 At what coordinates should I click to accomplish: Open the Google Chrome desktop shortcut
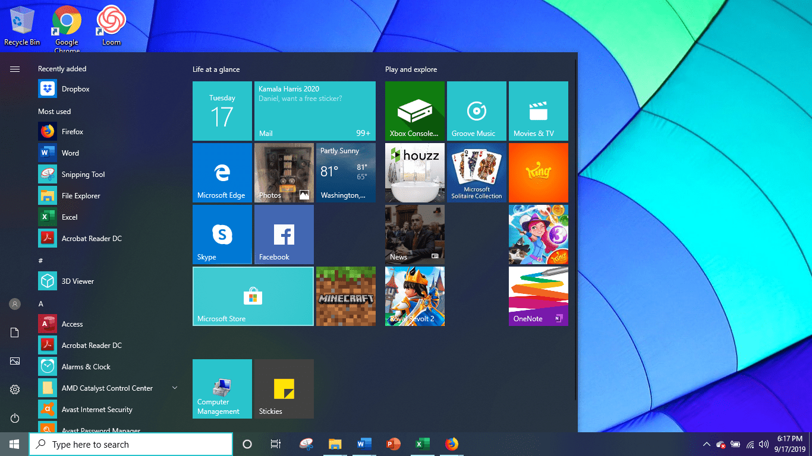(67, 28)
